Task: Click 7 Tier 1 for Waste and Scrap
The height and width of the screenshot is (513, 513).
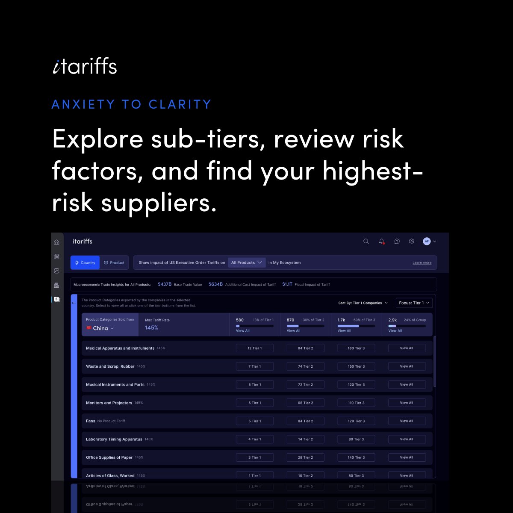Action: [x=255, y=366]
